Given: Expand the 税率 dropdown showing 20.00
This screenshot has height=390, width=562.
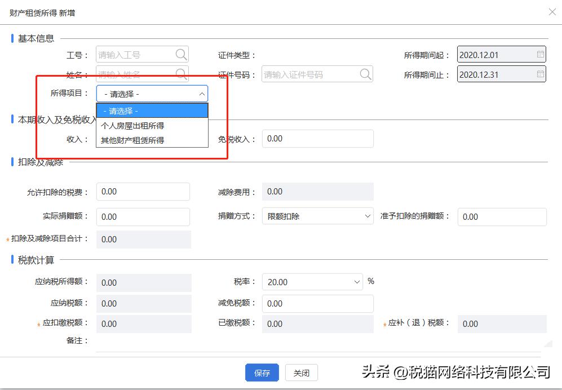Looking at the screenshot, I should 356,282.
